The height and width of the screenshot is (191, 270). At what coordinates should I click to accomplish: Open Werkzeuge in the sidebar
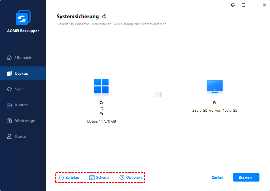pyautogui.click(x=23, y=121)
